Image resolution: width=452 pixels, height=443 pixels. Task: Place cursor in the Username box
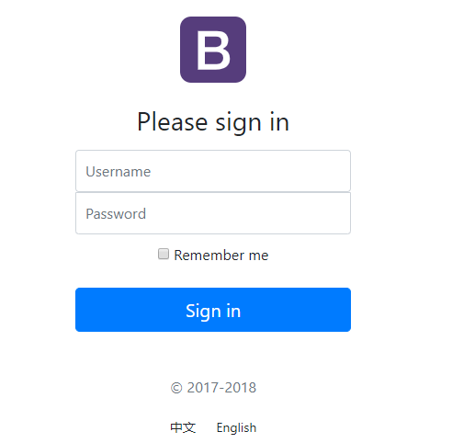point(213,171)
